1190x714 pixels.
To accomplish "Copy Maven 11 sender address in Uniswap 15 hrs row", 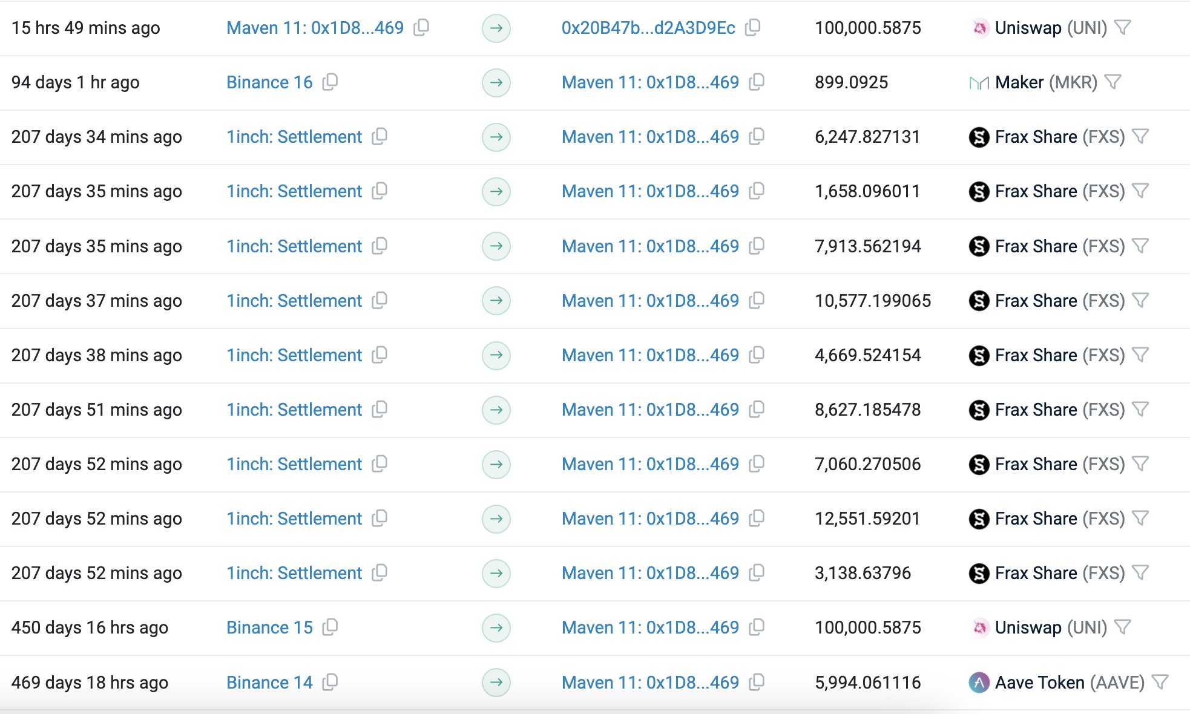I will click(x=421, y=28).
